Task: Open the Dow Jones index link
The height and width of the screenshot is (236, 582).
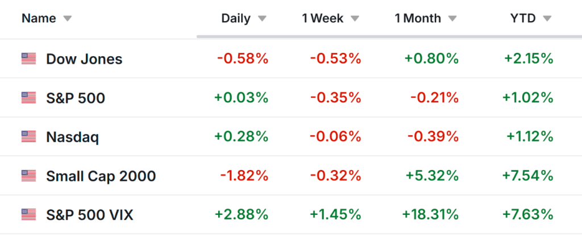Action: tap(84, 59)
